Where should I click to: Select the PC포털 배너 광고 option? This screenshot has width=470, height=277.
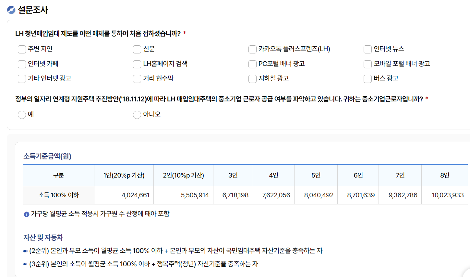(x=252, y=64)
